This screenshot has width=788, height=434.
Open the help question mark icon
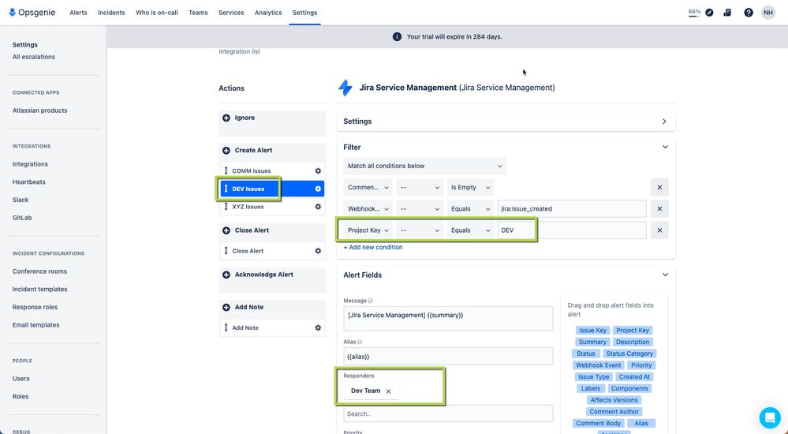click(x=749, y=13)
